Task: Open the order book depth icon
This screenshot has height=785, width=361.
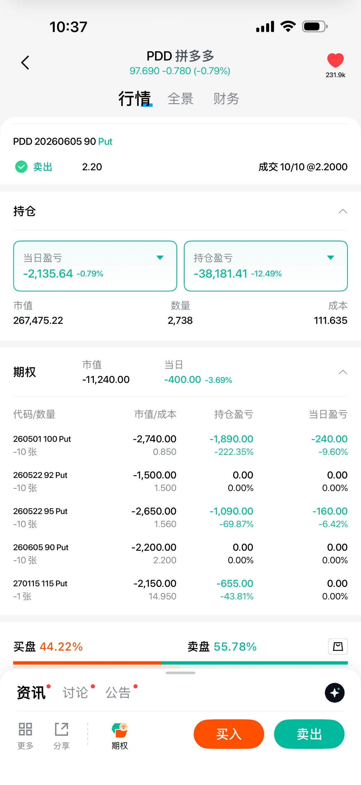Action: (x=338, y=646)
